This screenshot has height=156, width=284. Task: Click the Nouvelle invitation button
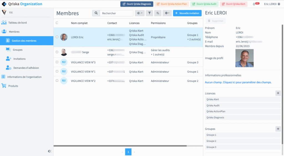187,13
